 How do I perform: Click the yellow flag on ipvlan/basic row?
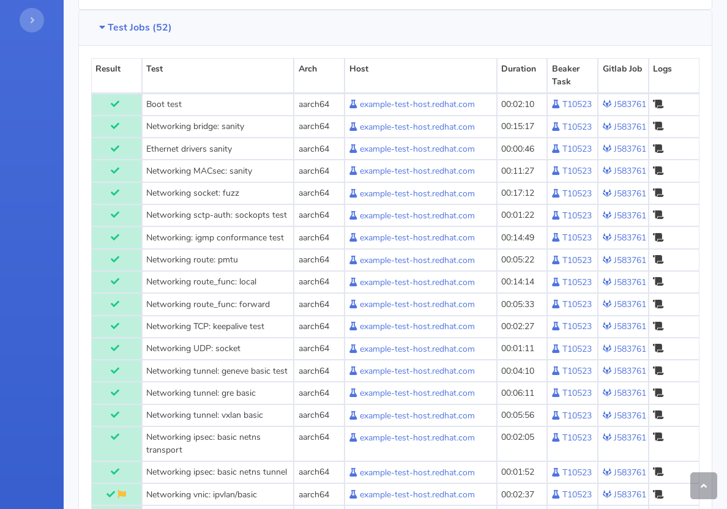pos(122,494)
